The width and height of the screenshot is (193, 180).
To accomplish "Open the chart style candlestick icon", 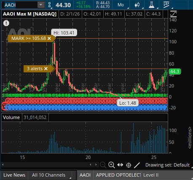I will 137,5.
